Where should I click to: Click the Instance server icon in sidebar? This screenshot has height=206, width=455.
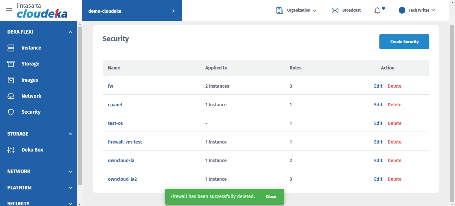[x=11, y=48]
